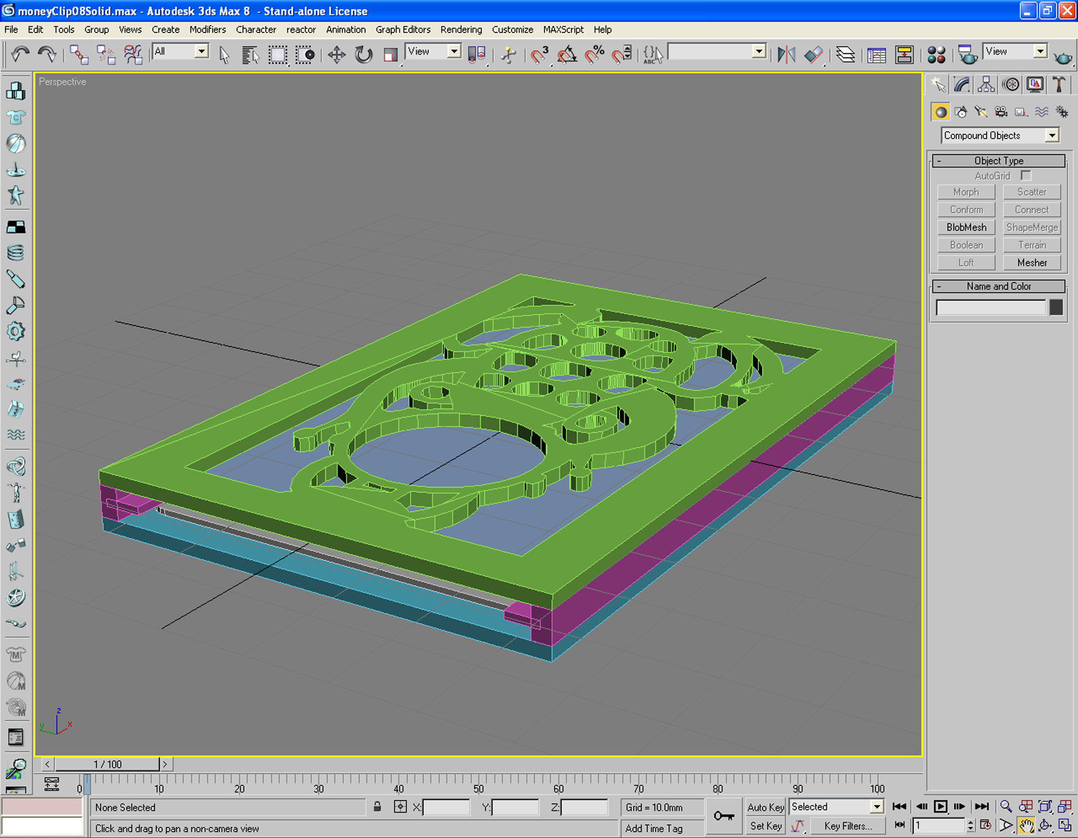Open the Material Editor

coord(936,55)
